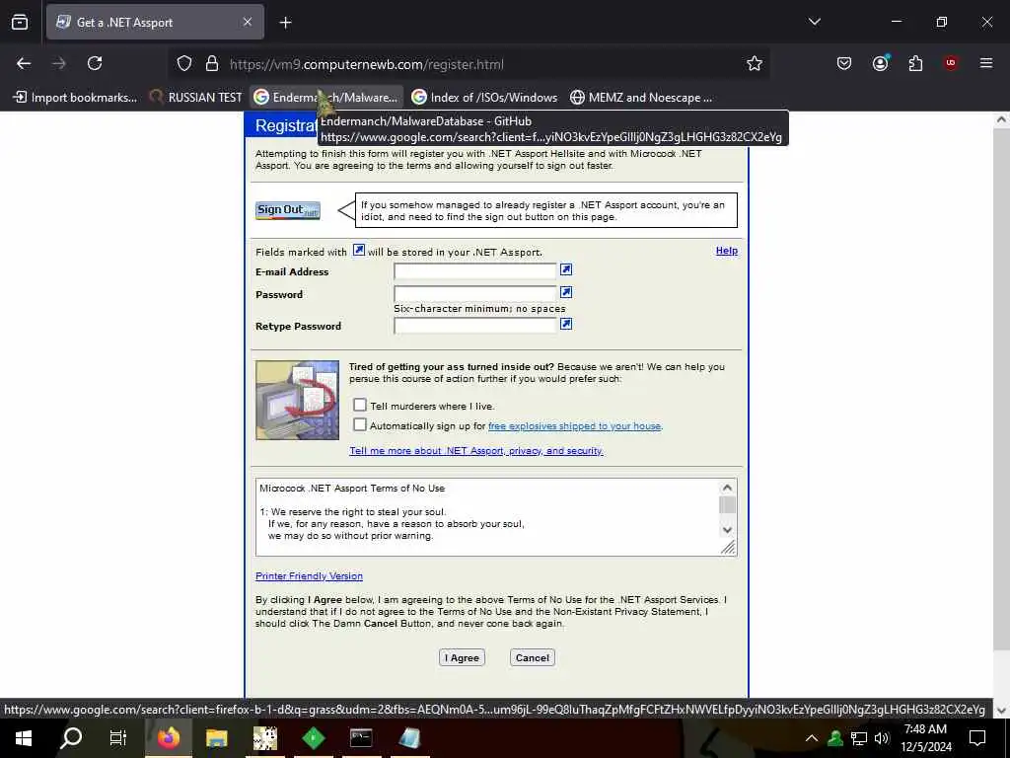Switch to Firefox taskbar icon

[x=168, y=738]
